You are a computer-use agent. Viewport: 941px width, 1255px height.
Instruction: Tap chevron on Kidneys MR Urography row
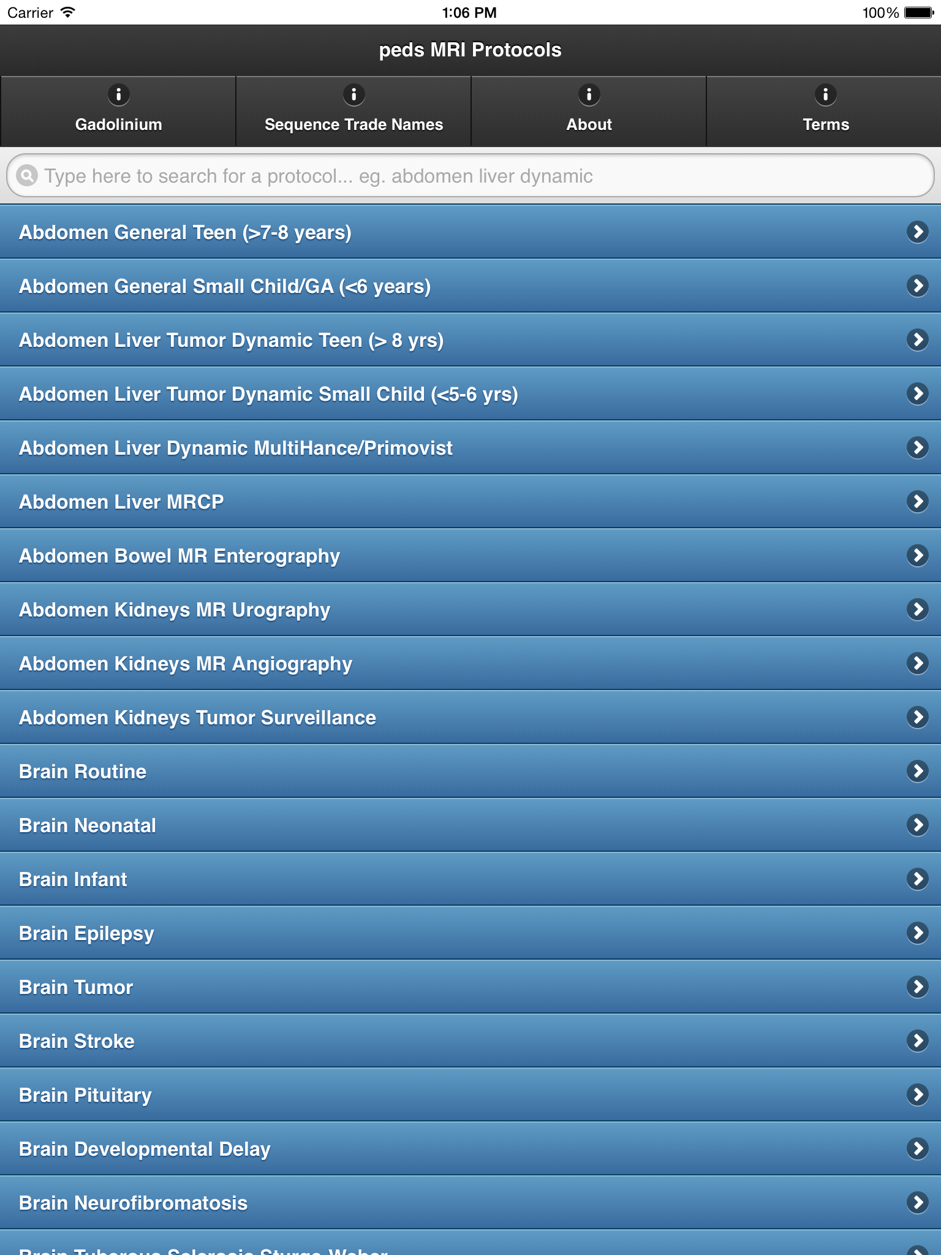[x=918, y=609]
